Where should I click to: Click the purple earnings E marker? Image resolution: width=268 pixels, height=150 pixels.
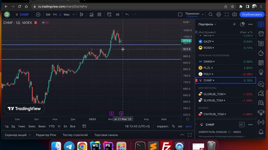click(x=111, y=113)
